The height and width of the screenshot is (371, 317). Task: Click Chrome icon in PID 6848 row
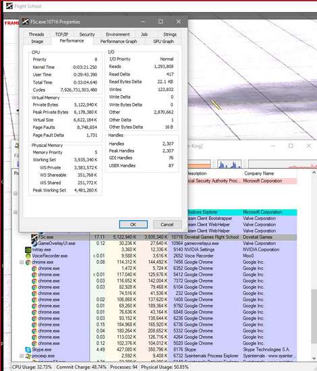[34, 312]
